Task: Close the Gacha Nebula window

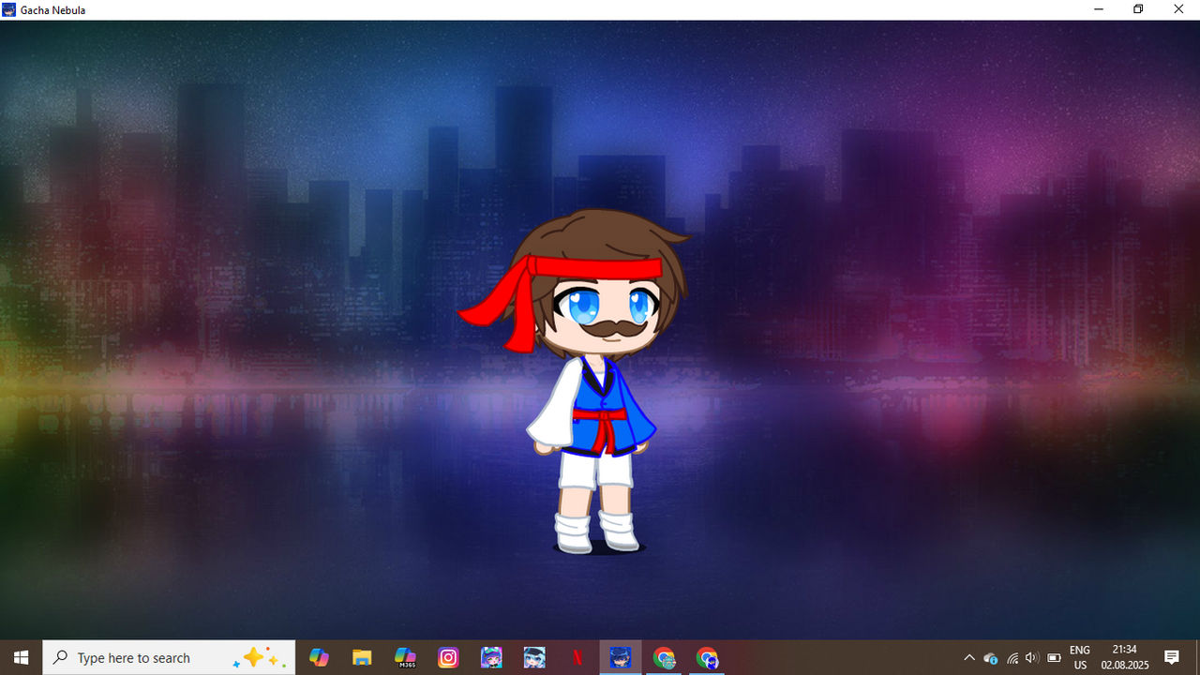Action: 1179,9
